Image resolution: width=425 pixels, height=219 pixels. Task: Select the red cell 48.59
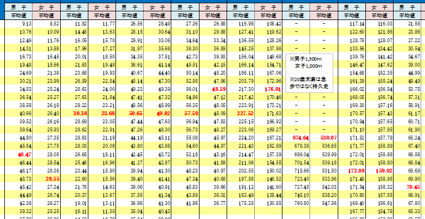219,89
